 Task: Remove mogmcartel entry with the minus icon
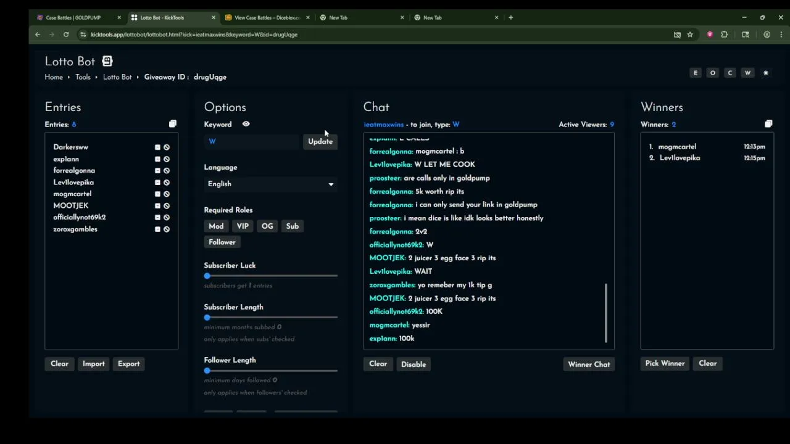tap(157, 194)
